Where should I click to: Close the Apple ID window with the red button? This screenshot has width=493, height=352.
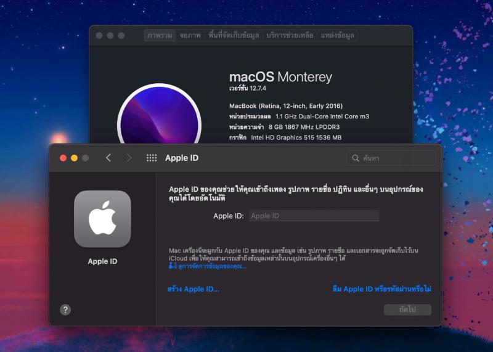pyautogui.click(x=63, y=158)
